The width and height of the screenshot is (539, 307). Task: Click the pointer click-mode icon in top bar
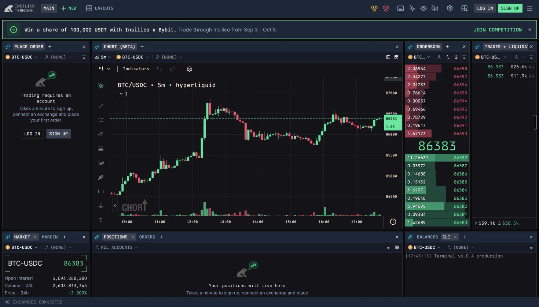(x=412, y=8)
